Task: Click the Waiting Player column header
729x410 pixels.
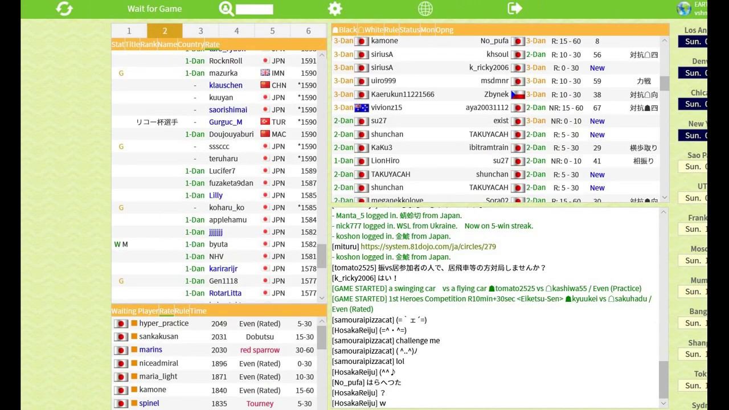Action: 135,311
